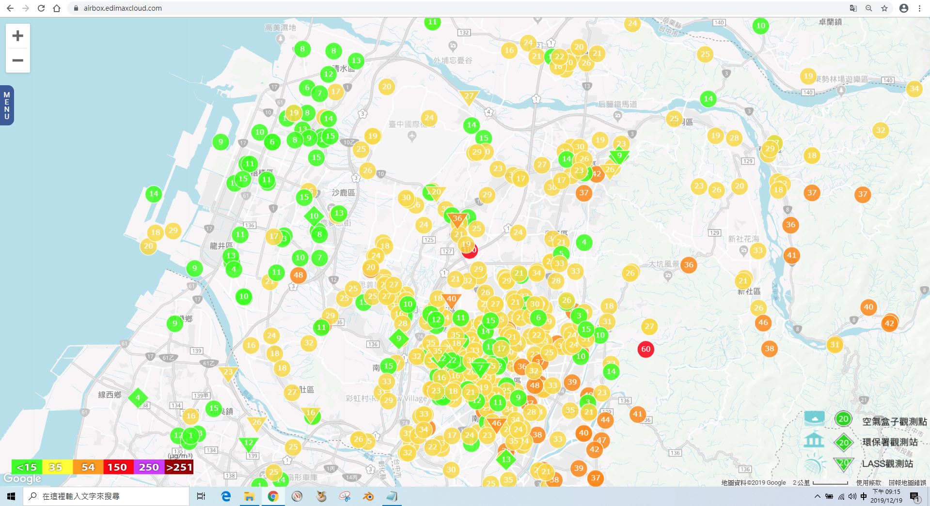Screen dimensions: 930x506
Task: Click the purple 250 scale swatch
Action: coord(149,467)
